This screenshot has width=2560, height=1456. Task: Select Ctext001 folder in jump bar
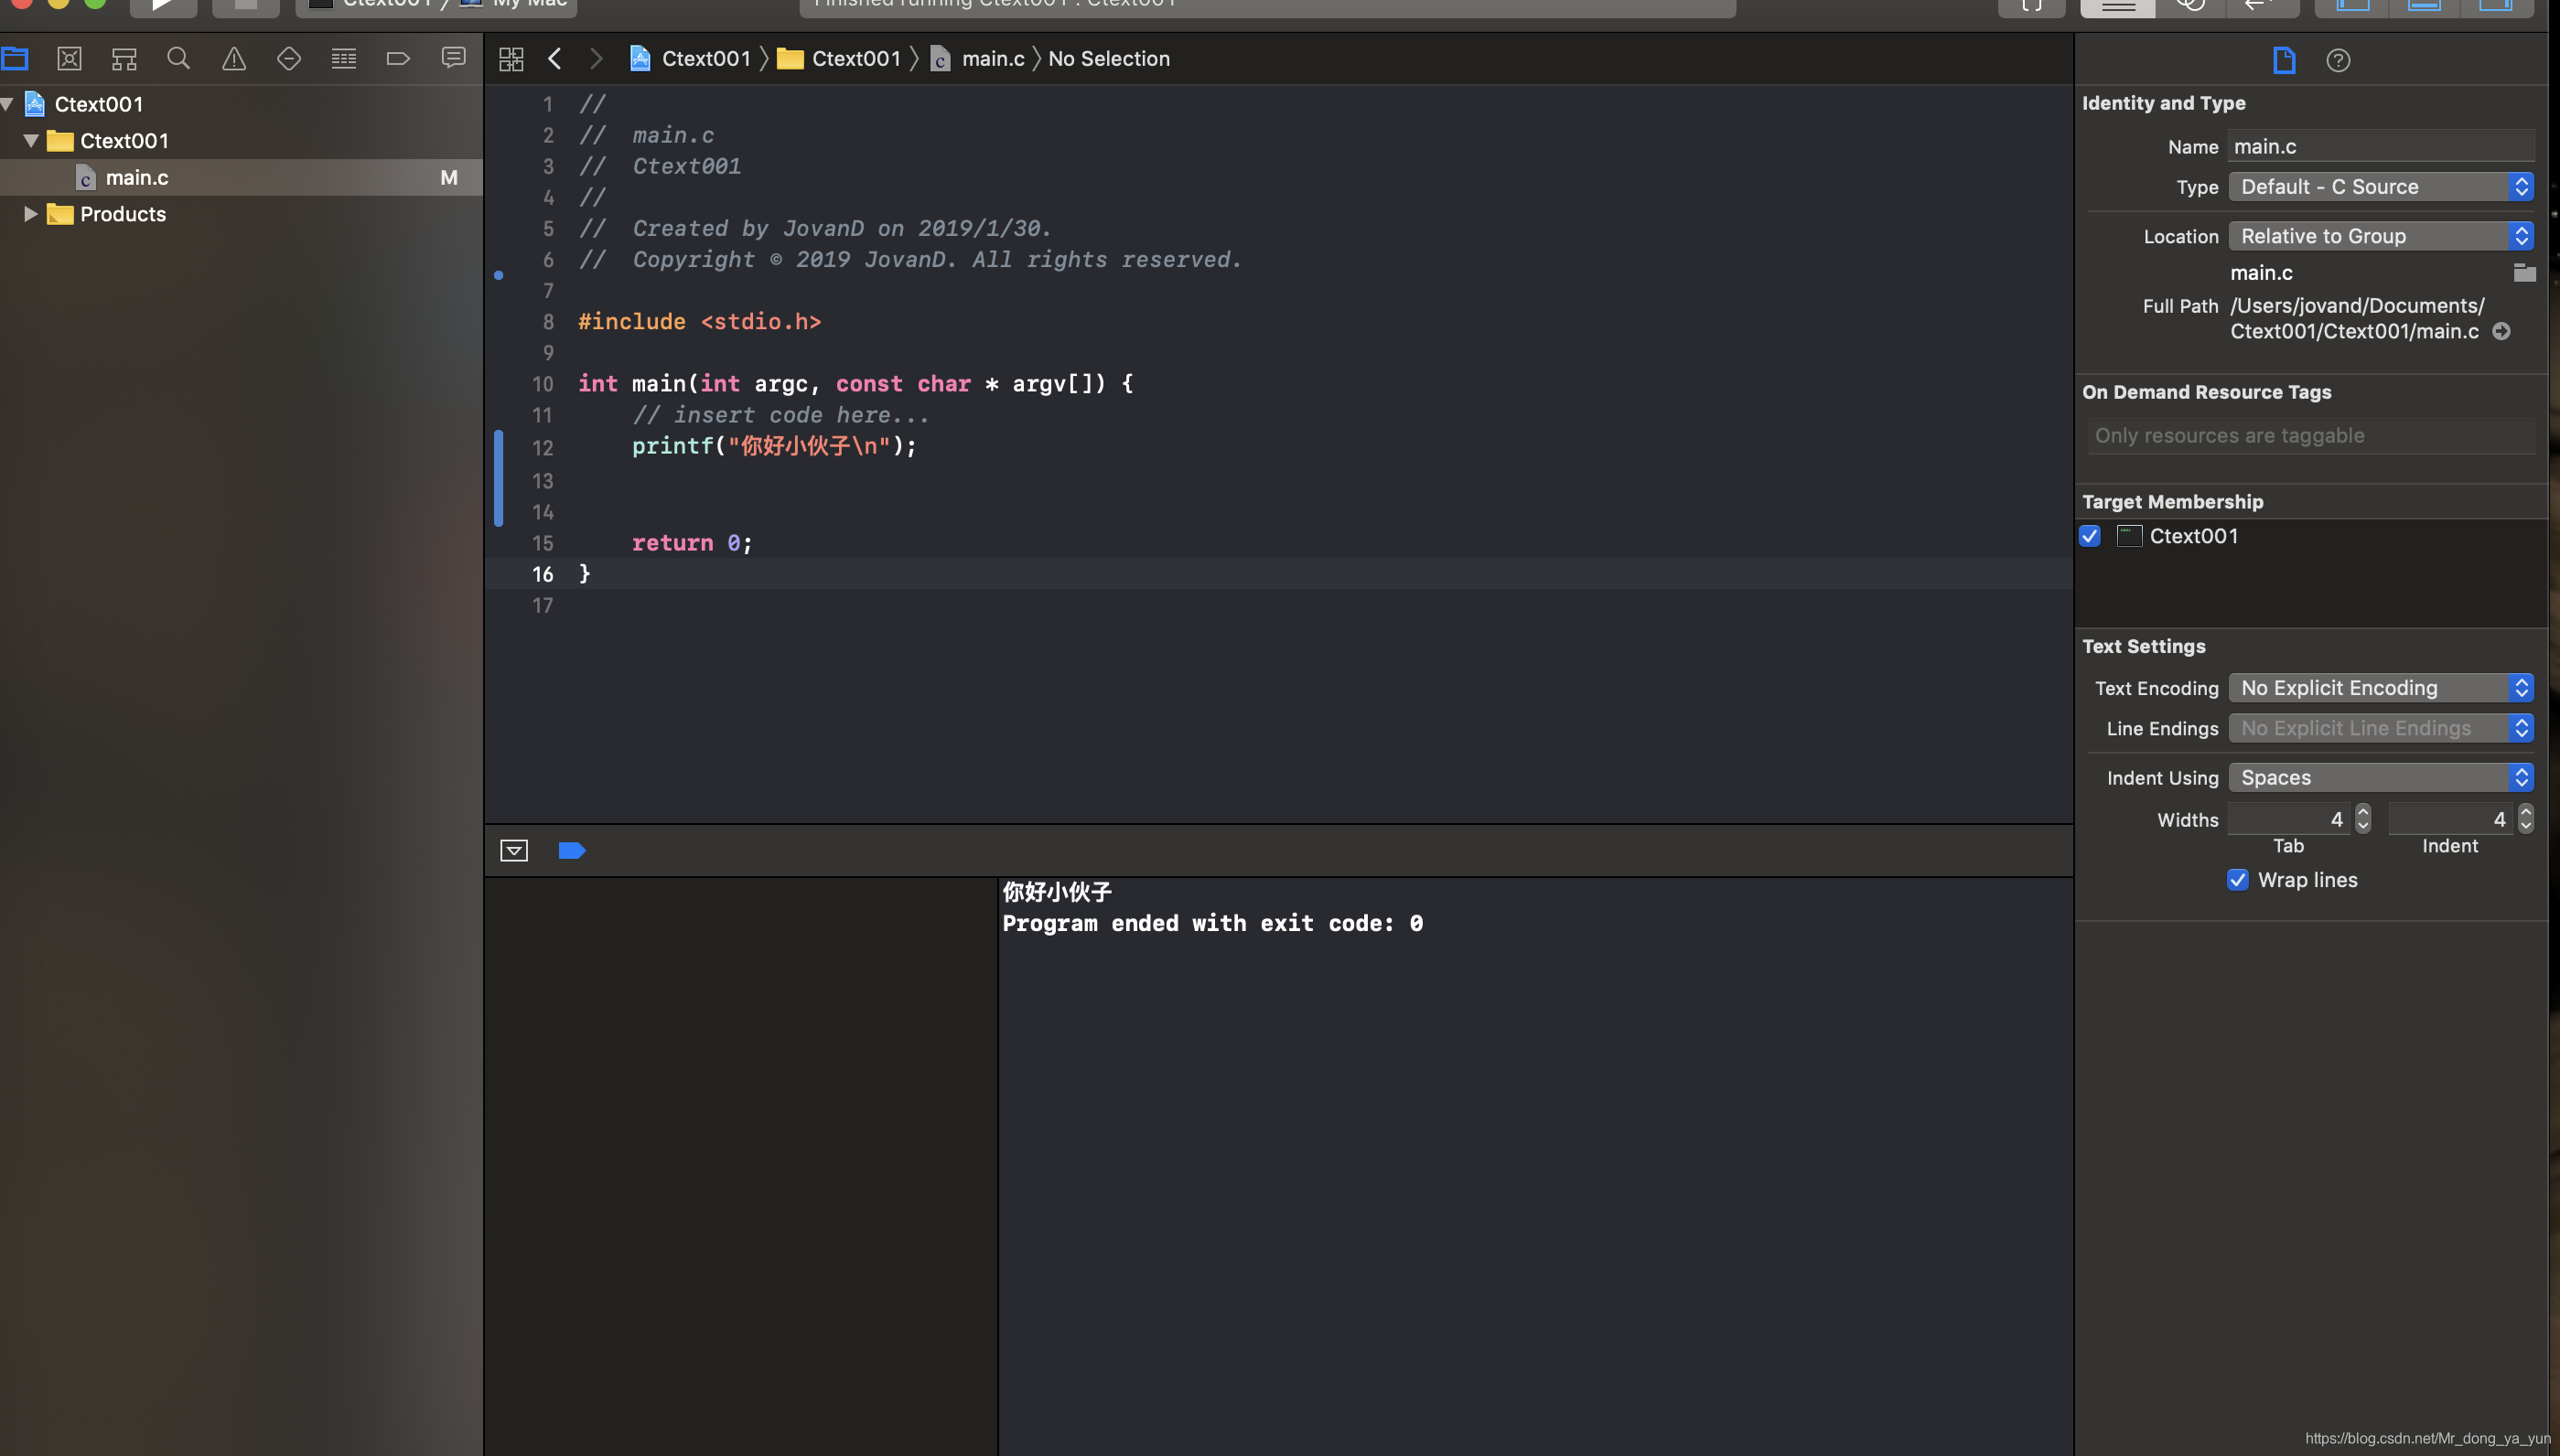[x=839, y=59]
